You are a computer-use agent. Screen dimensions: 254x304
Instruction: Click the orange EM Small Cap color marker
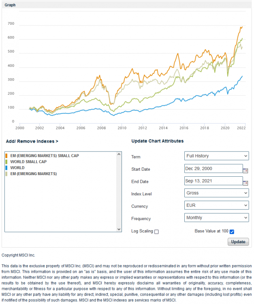6,156
